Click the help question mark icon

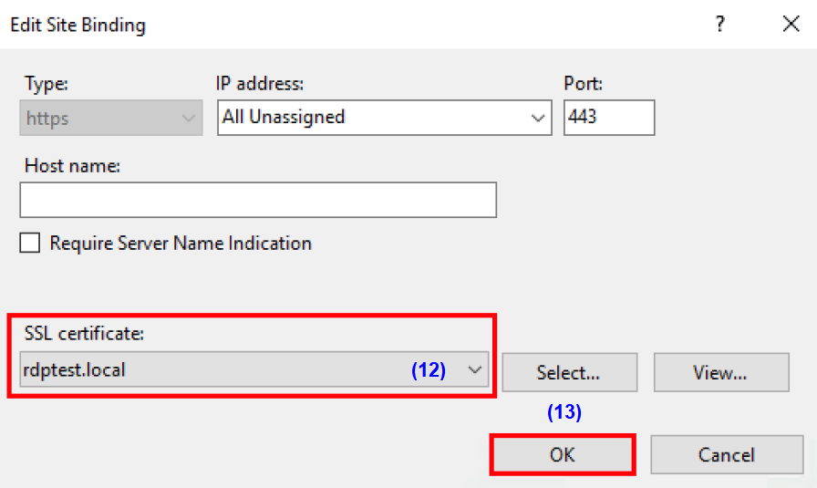720,25
